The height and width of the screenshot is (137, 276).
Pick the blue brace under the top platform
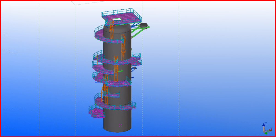134,25
